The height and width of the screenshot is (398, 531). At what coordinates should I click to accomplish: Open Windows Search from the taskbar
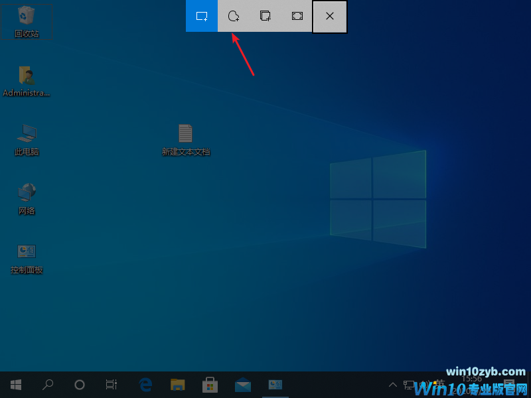click(48, 384)
